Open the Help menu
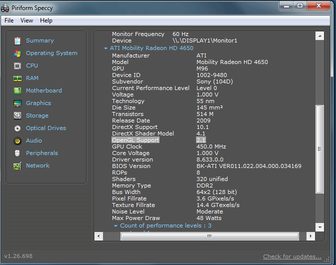 [x=46, y=20]
